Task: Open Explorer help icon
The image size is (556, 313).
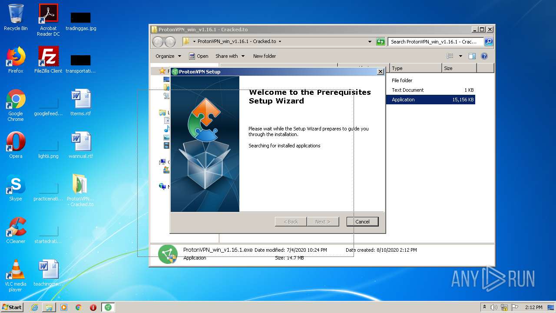Action: point(484,56)
